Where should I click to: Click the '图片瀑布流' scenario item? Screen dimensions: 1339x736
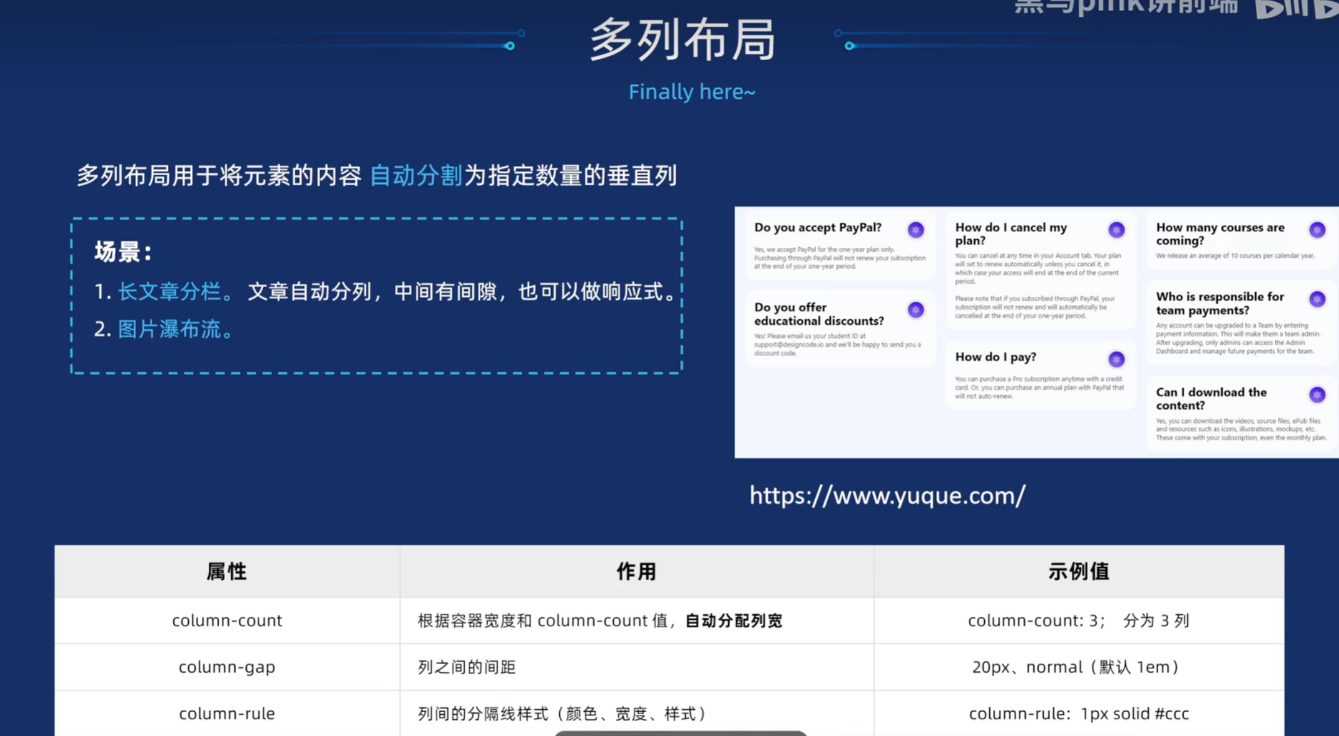click(169, 329)
